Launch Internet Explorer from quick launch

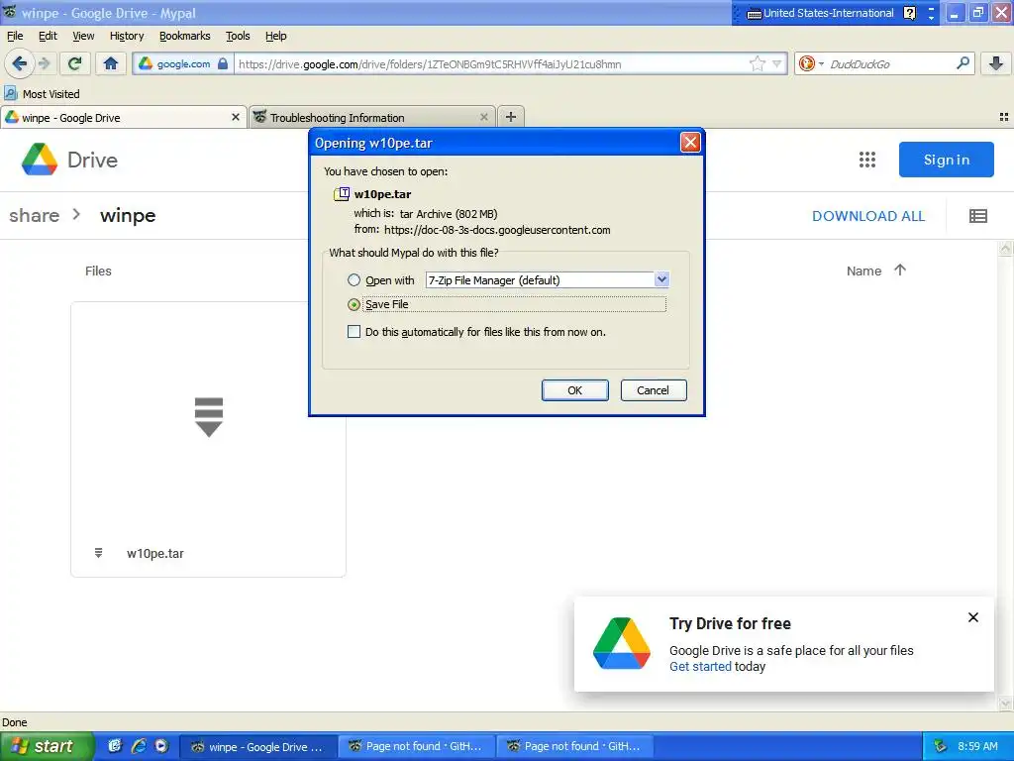tap(138, 746)
